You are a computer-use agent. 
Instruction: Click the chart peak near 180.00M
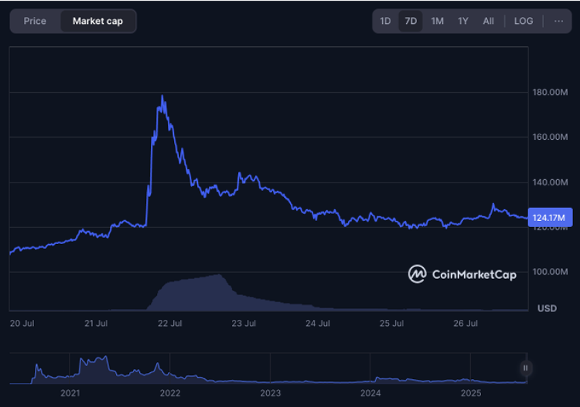(x=162, y=96)
